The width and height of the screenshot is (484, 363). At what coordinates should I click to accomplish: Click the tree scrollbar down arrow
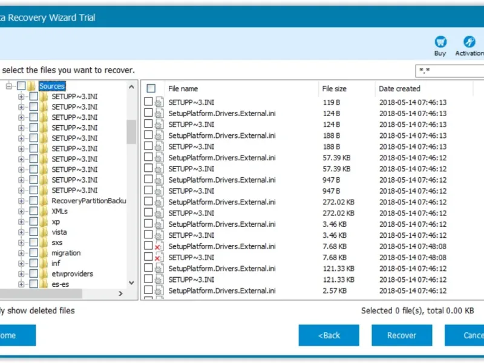click(131, 283)
